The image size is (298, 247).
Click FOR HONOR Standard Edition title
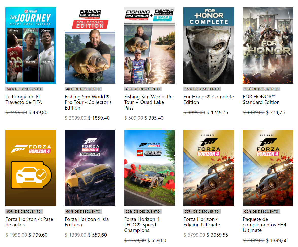tap(261, 99)
